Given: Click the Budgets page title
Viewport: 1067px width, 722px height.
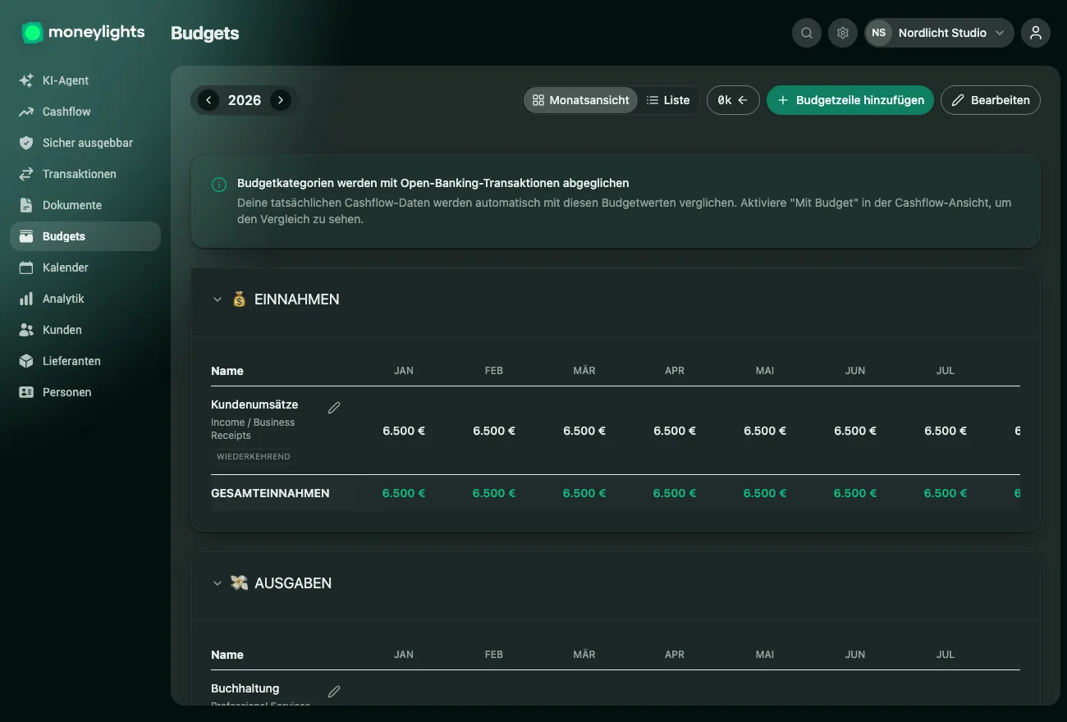Looking at the screenshot, I should click(x=205, y=34).
